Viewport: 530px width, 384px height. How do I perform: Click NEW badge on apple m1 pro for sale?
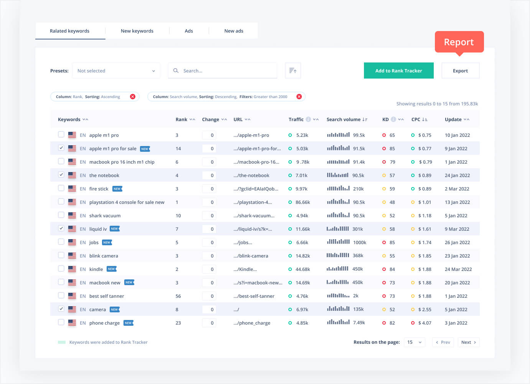click(145, 149)
